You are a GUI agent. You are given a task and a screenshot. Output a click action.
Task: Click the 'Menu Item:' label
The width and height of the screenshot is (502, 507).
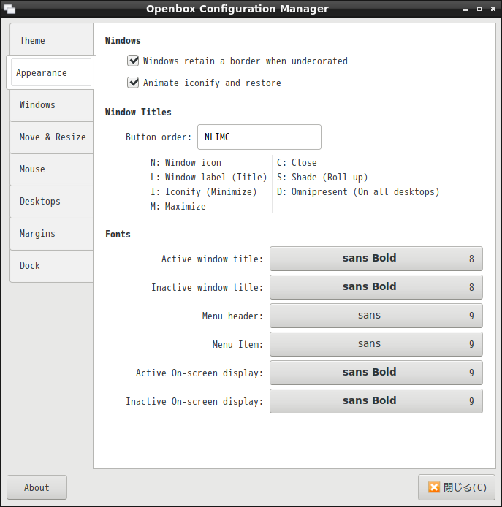[x=237, y=344]
